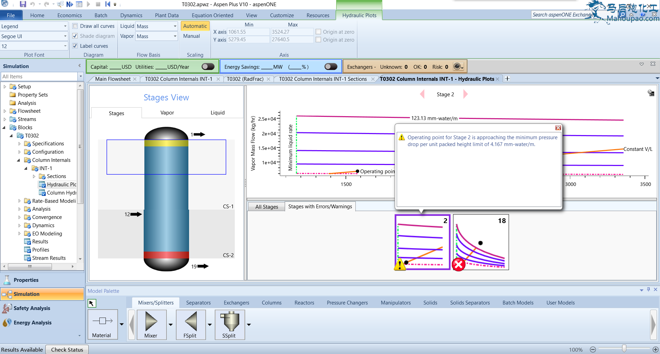Switch to T0302 (RadFrac) tab

pyautogui.click(x=245, y=79)
